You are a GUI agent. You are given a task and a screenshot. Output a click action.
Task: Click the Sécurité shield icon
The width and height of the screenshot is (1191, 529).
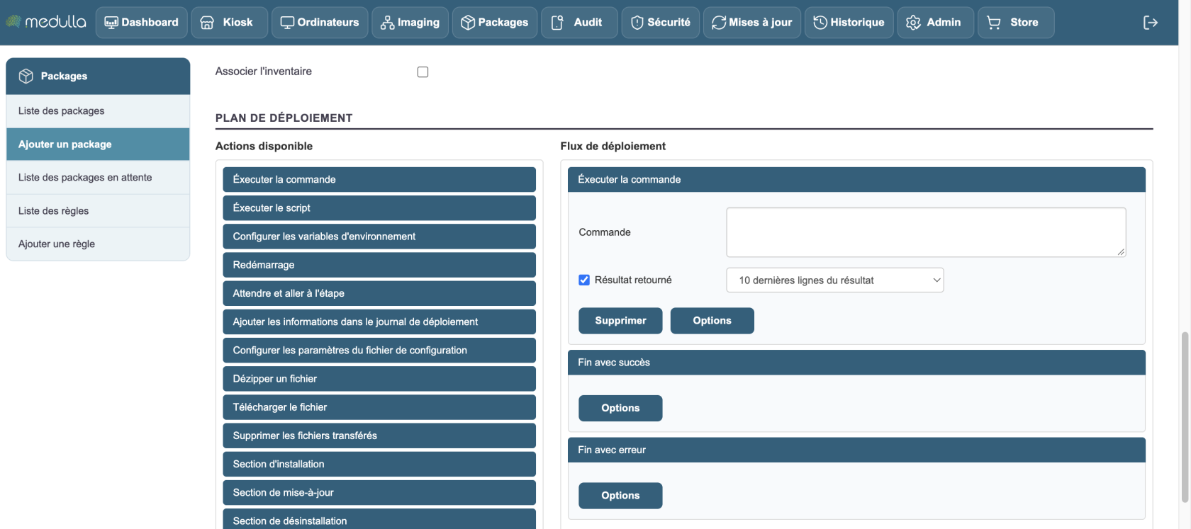coord(637,23)
